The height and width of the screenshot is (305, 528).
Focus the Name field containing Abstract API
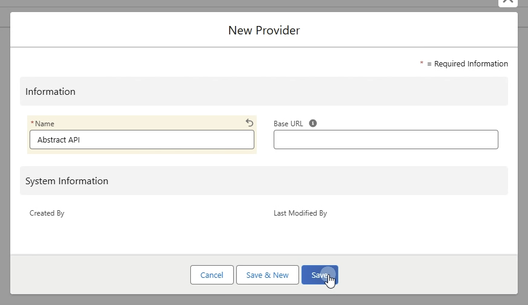coord(142,140)
